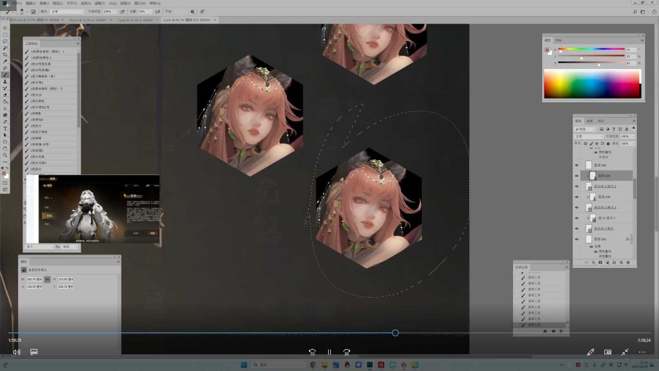Toggle visibility of 多边形 3 拷贝 2 layer

click(x=577, y=207)
